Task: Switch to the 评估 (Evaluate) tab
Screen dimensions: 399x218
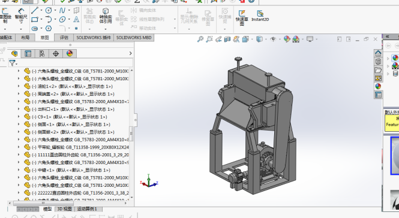Action: coord(64,38)
